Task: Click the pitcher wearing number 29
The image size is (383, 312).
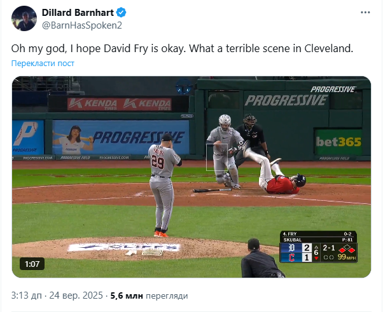Action: pyautogui.click(x=162, y=184)
